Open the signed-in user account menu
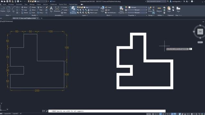Screen dimensions: 205x115 [176, 1]
